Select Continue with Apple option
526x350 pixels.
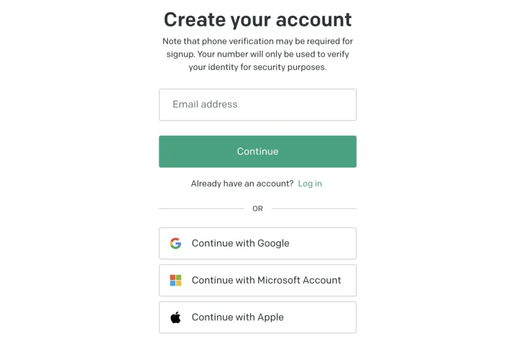(x=257, y=317)
